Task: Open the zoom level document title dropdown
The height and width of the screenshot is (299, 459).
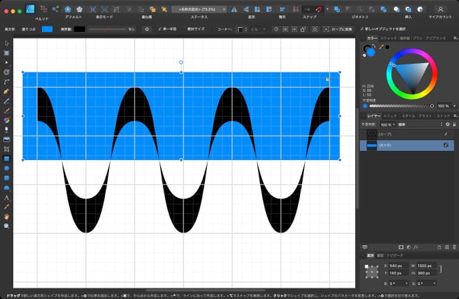Action: click(x=198, y=10)
